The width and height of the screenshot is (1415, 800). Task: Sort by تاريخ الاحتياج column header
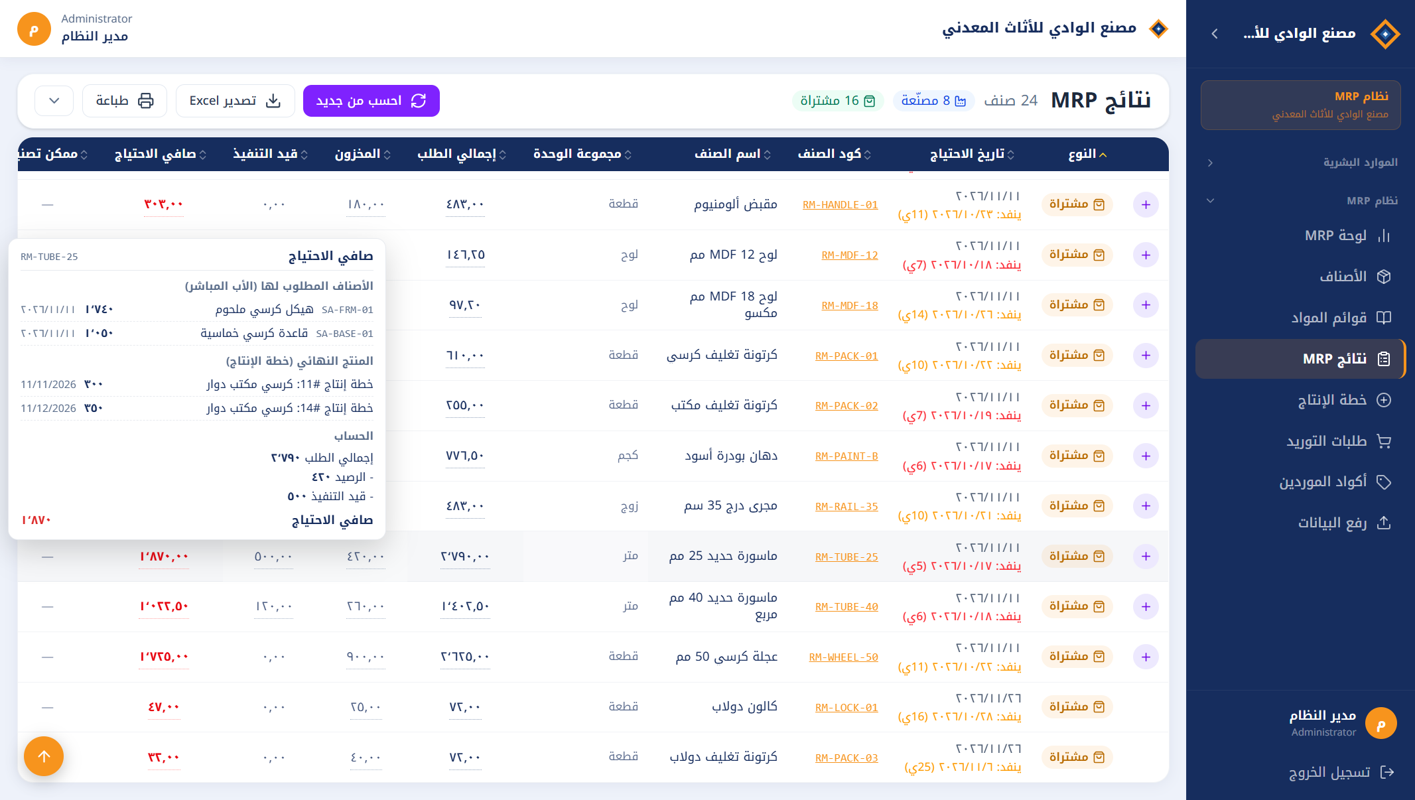(972, 154)
